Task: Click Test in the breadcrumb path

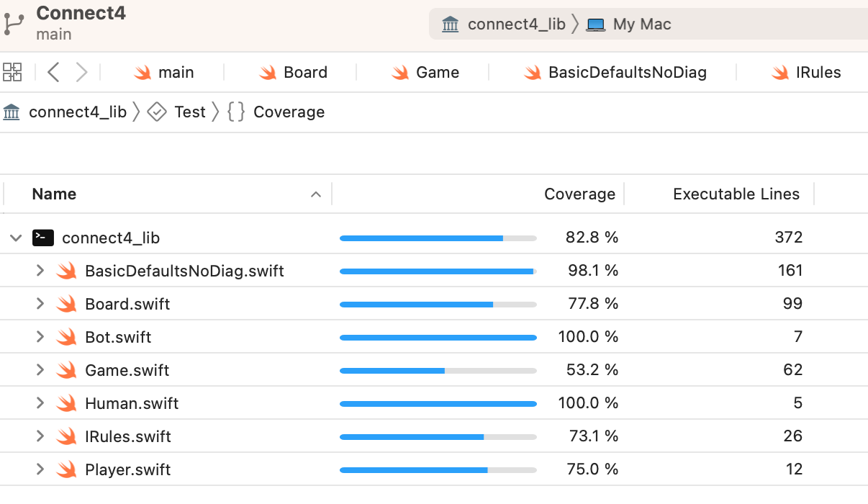Action: click(190, 112)
